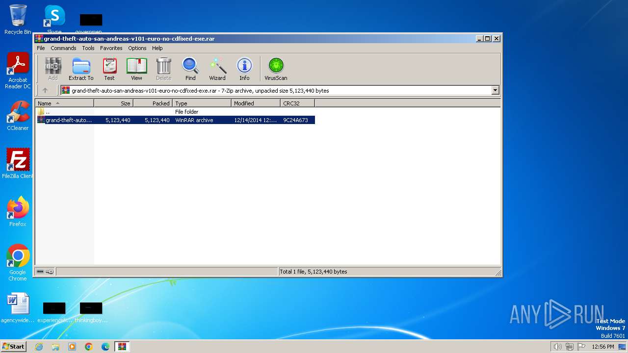
Task: Open the thinkingboy... desktop file
Action: [91, 312]
